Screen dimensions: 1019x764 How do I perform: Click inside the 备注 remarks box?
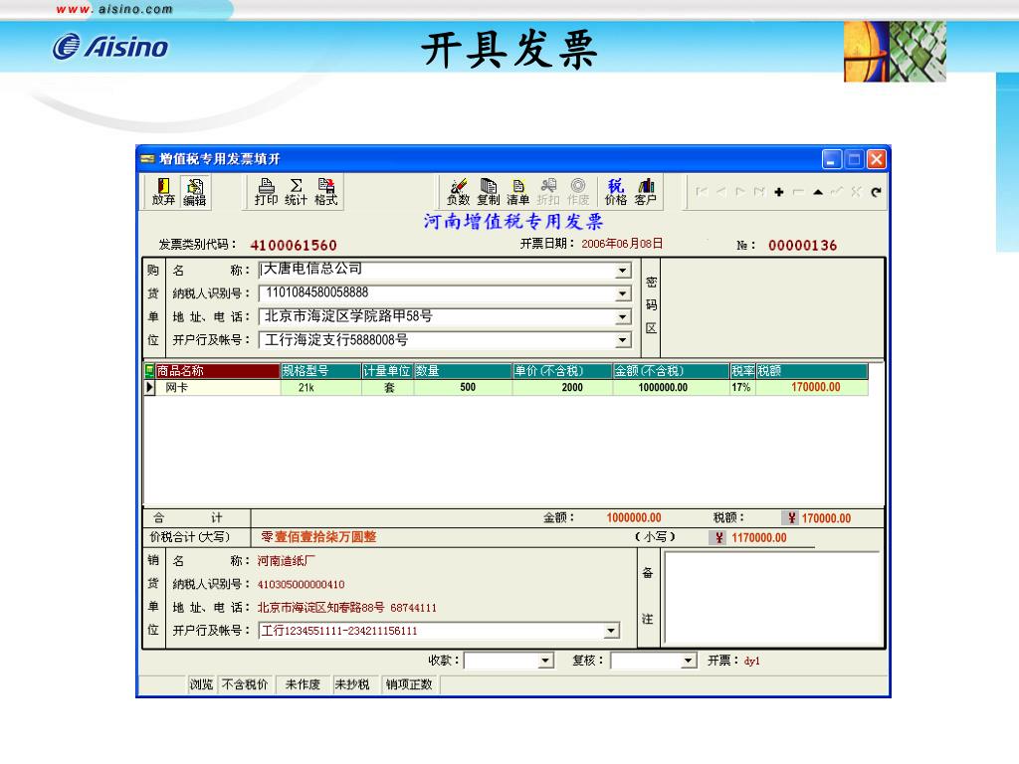pyautogui.click(x=772, y=598)
